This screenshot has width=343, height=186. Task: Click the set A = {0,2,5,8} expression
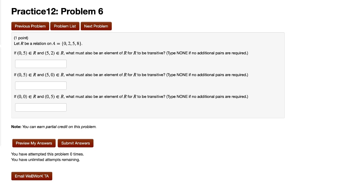point(67,44)
